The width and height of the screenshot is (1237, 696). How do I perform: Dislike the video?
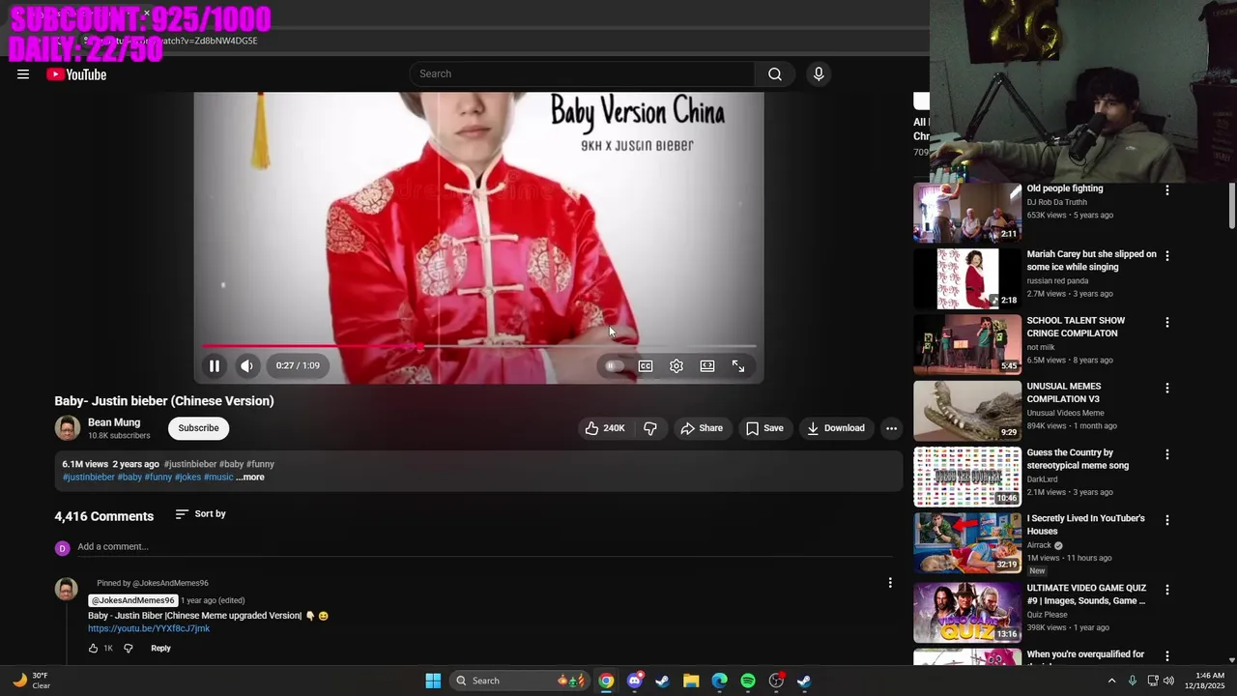[650, 428]
